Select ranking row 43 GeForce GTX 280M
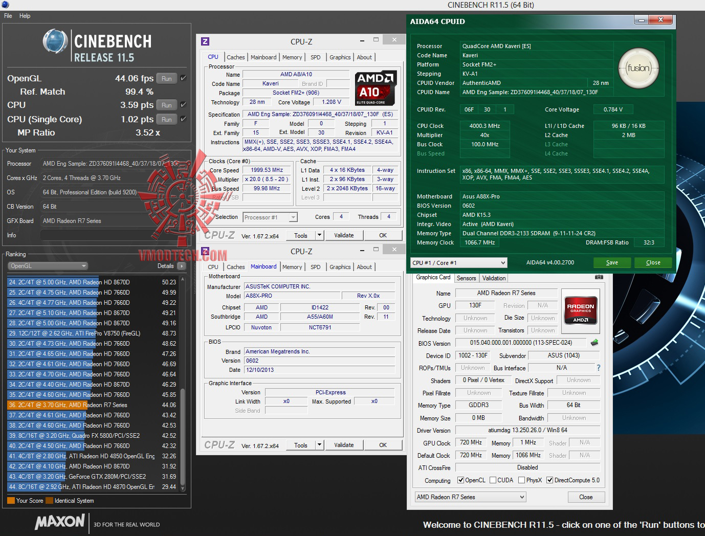Screen dimensions: 705x536 [92, 477]
